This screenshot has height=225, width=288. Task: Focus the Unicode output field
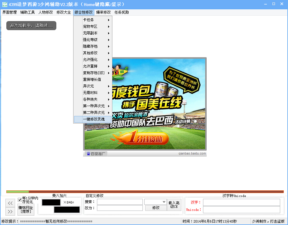(x=242, y=210)
